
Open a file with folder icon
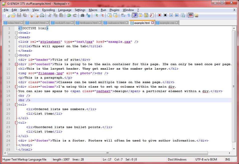[x=13, y=15]
